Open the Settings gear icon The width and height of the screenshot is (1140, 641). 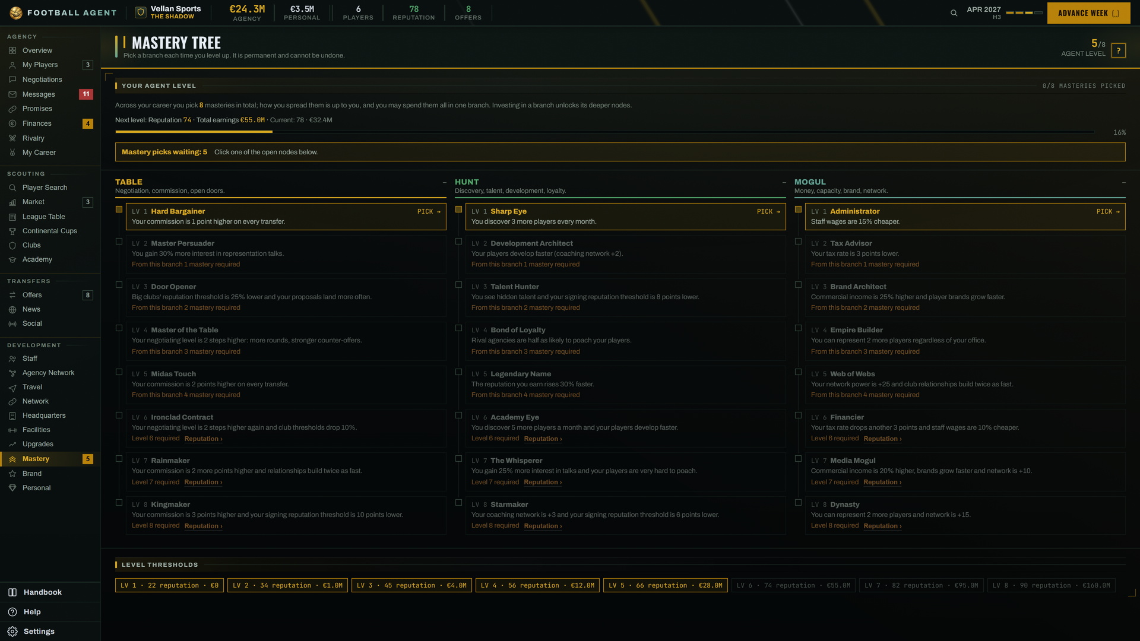pos(12,632)
